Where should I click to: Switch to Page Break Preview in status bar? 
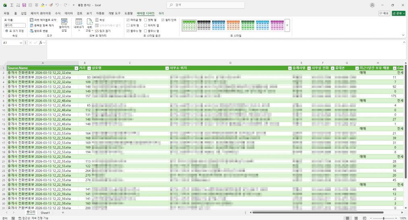(365, 218)
